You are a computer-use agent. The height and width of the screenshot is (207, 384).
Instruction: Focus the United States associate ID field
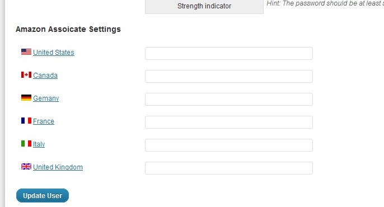pos(229,53)
